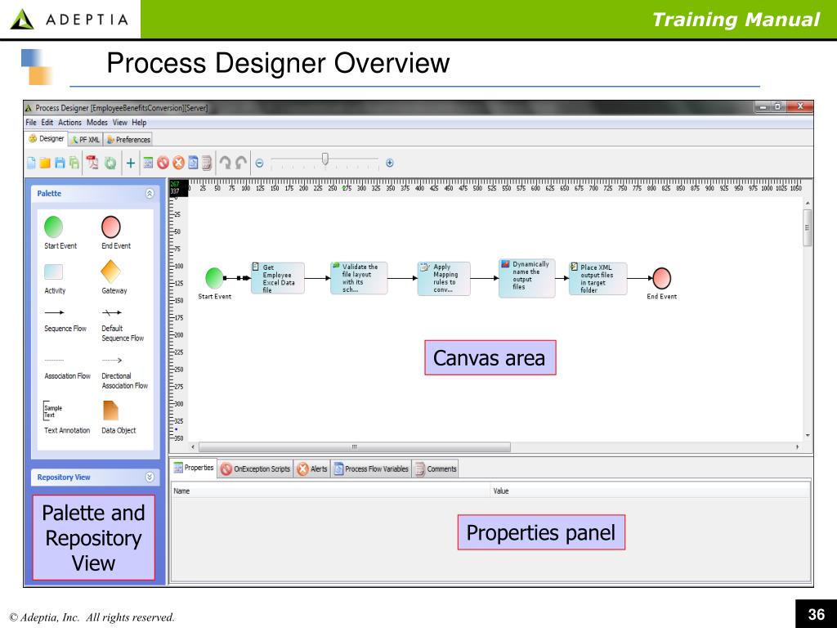
Task: Click the green plus icon in toolbar
Action: [130, 163]
